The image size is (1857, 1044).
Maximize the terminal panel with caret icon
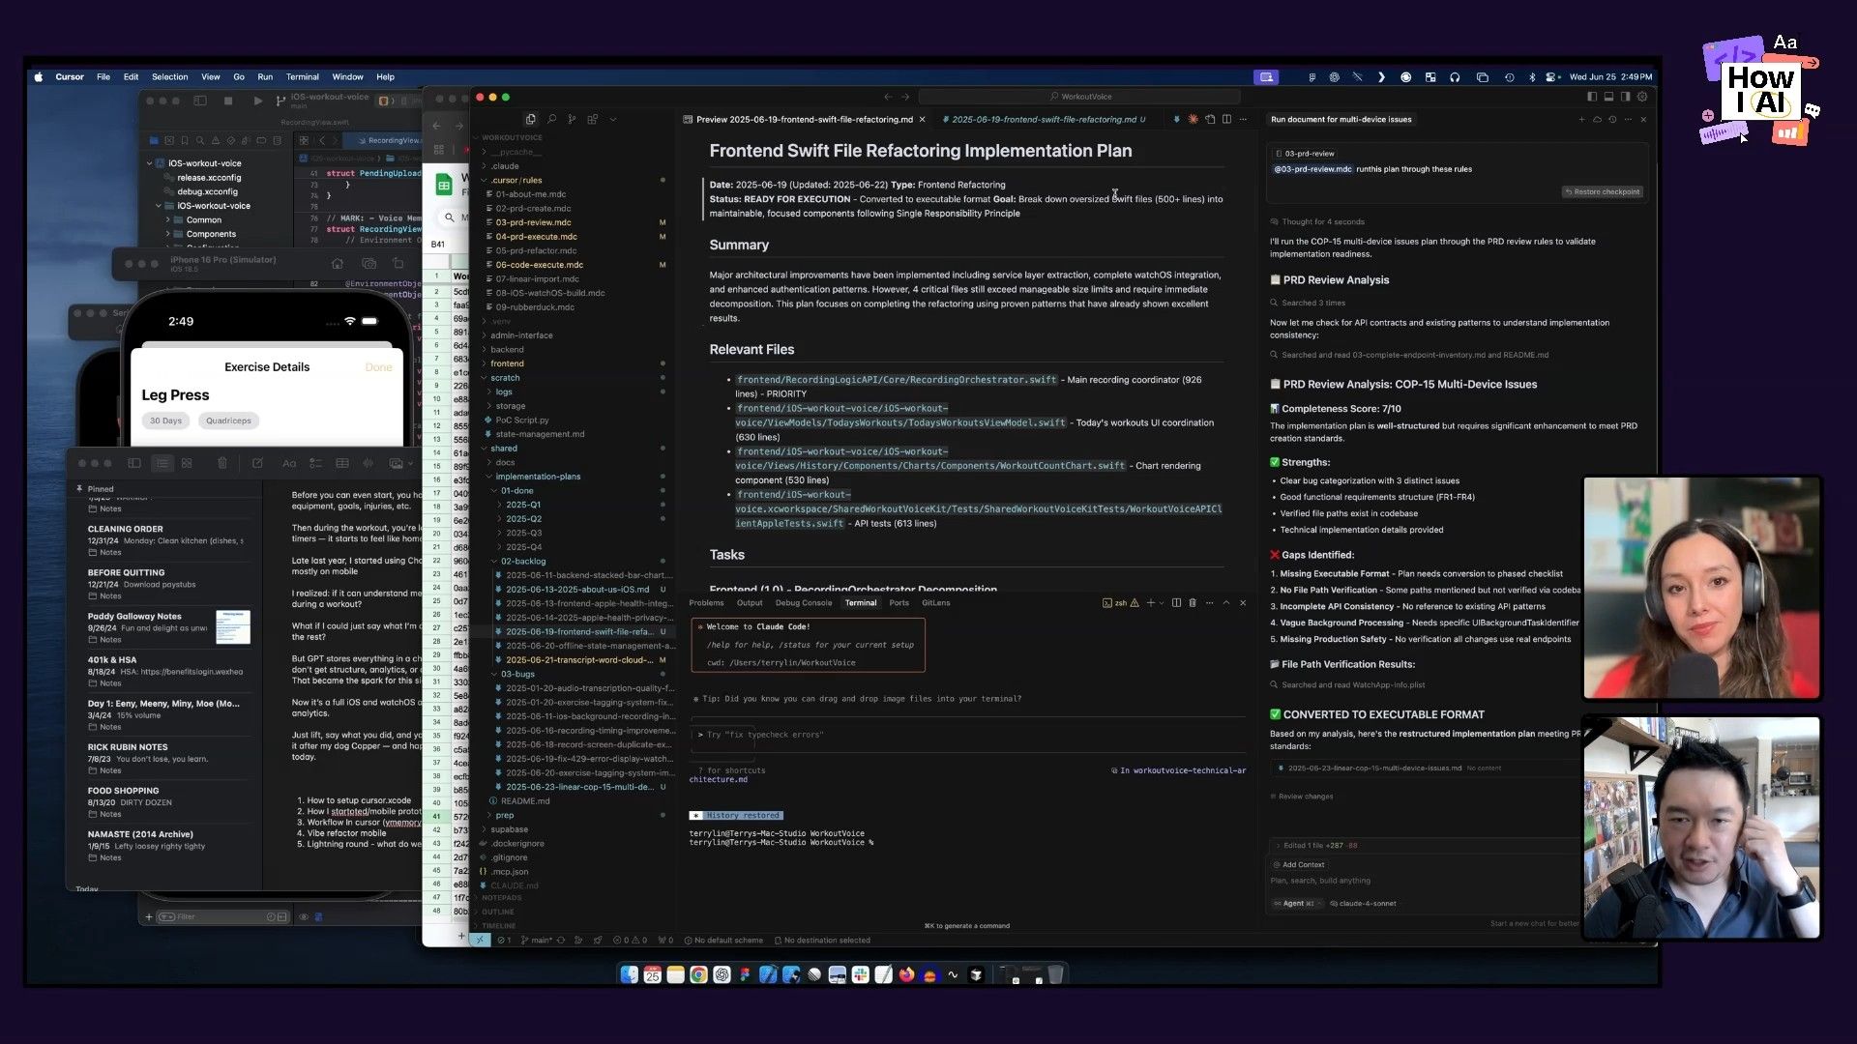pyautogui.click(x=1226, y=602)
